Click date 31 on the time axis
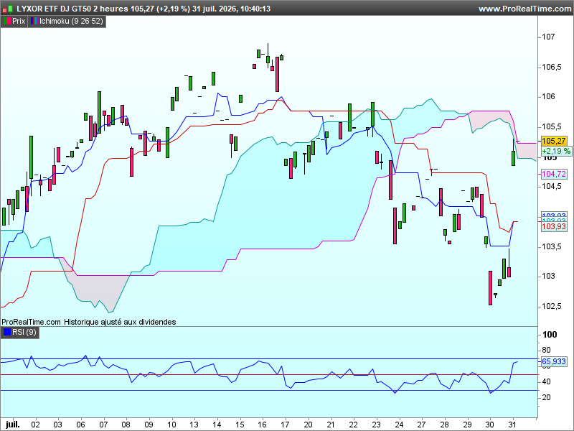Image resolution: width=574 pixels, height=431 pixels. pyautogui.click(x=512, y=425)
